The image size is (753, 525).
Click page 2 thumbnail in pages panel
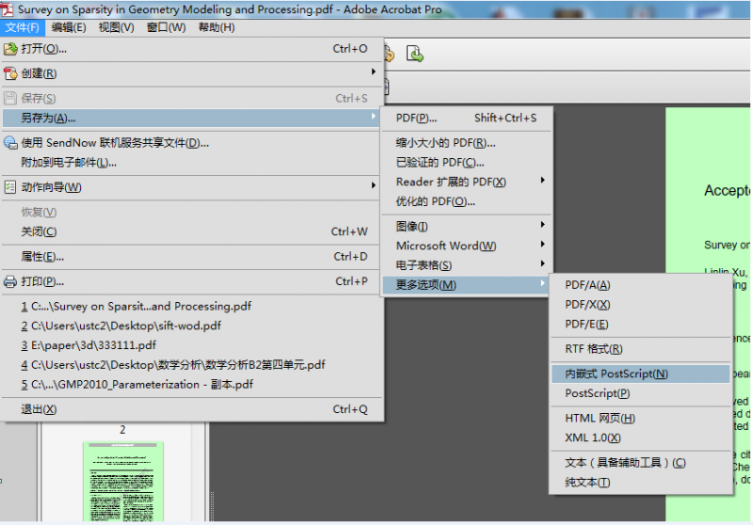click(x=123, y=482)
